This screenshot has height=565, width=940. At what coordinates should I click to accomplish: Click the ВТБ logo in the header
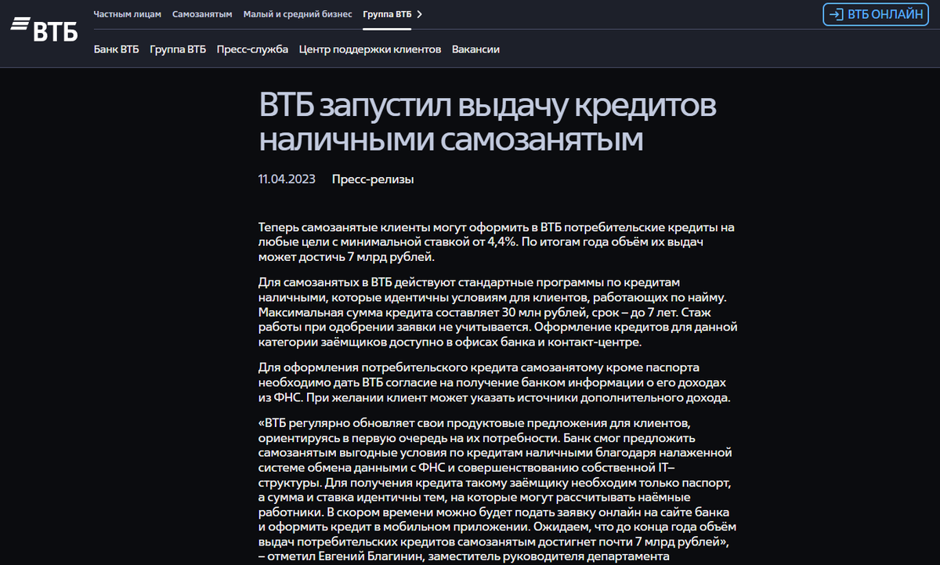(x=44, y=31)
